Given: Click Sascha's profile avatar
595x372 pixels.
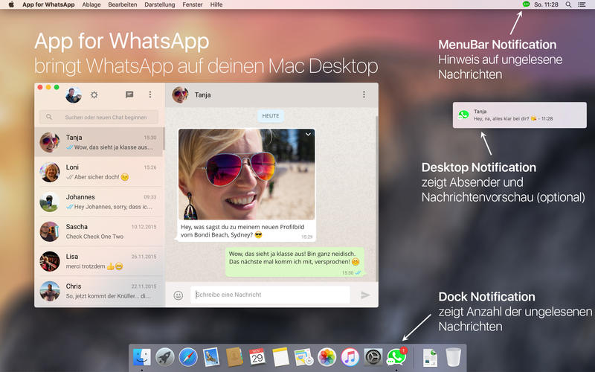Looking at the screenshot, I should tap(50, 231).
